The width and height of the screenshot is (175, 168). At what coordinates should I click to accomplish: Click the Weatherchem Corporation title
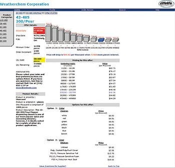[24, 4]
